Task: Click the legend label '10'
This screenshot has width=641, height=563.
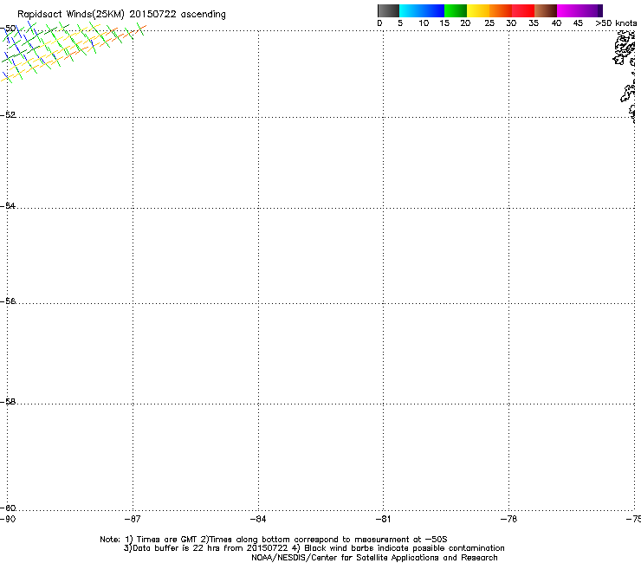Action: (x=424, y=23)
